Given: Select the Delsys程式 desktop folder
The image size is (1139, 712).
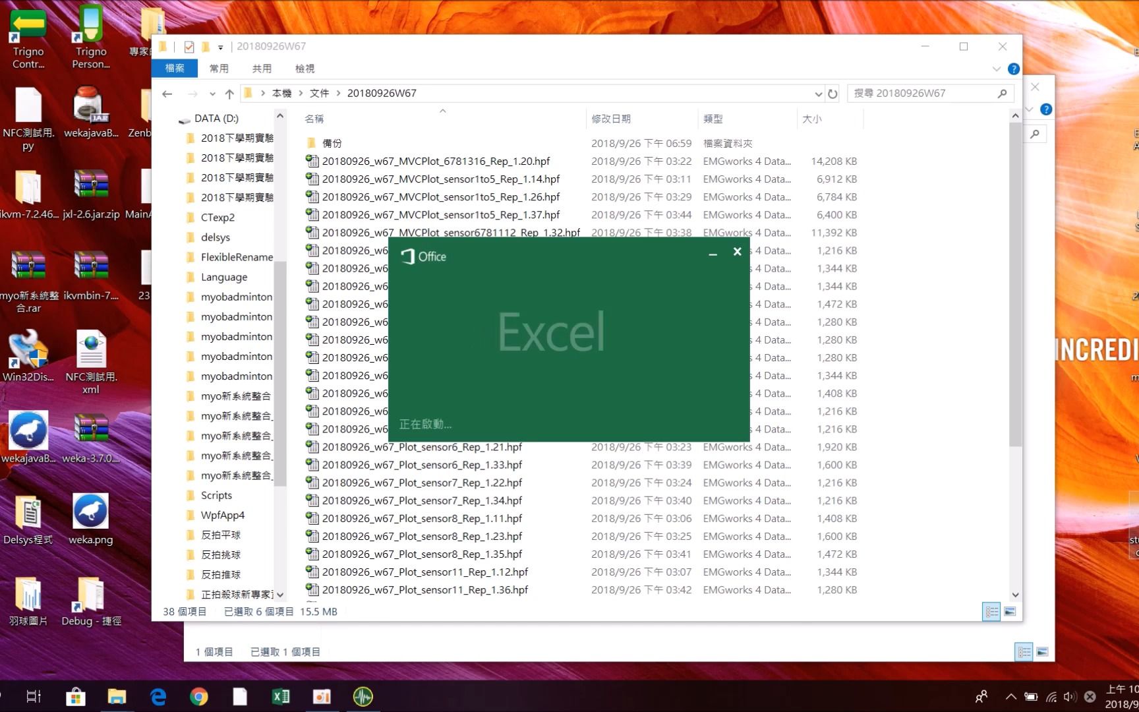Looking at the screenshot, I should 28,519.
